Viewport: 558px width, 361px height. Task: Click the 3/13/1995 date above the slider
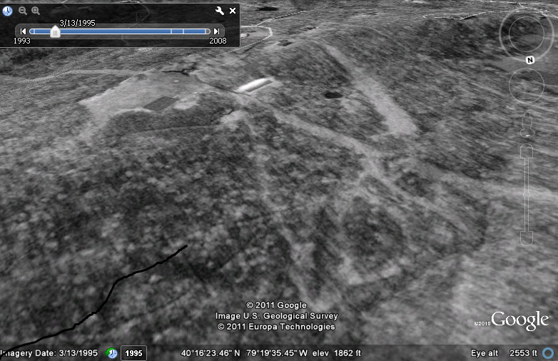pyautogui.click(x=77, y=23)
